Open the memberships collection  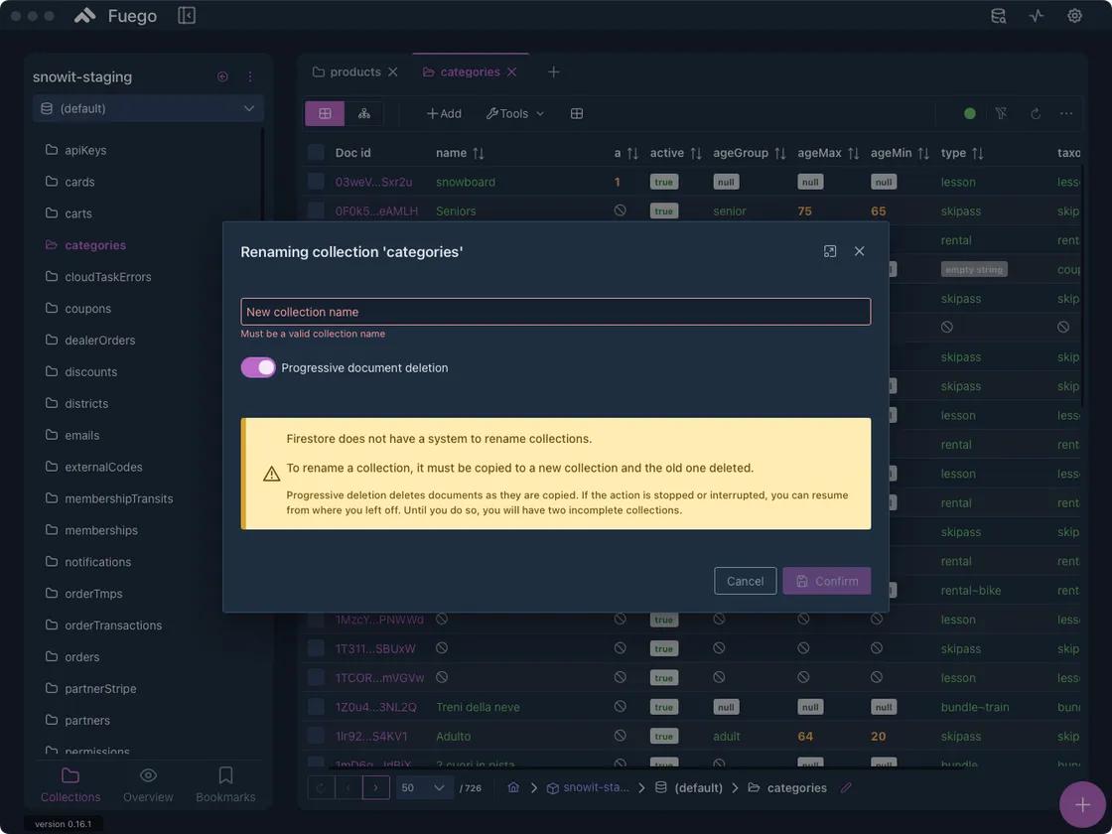pyautogui.click(x=100, y=530)
